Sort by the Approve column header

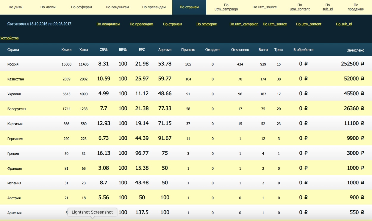point(165,50)
